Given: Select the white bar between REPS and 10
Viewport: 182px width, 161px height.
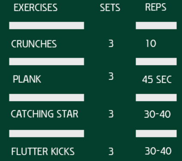Looking at the screenshot, I should tap(156, 26).
